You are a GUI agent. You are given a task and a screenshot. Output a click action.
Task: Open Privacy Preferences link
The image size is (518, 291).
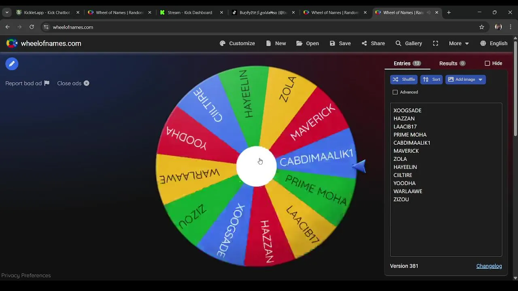pyautogui.click(x=26, y=275)
